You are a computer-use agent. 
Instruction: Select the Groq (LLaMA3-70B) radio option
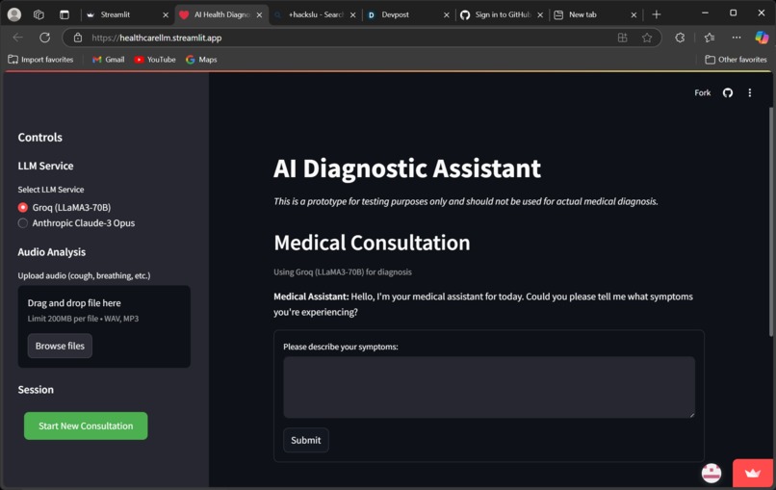[23, 207]
